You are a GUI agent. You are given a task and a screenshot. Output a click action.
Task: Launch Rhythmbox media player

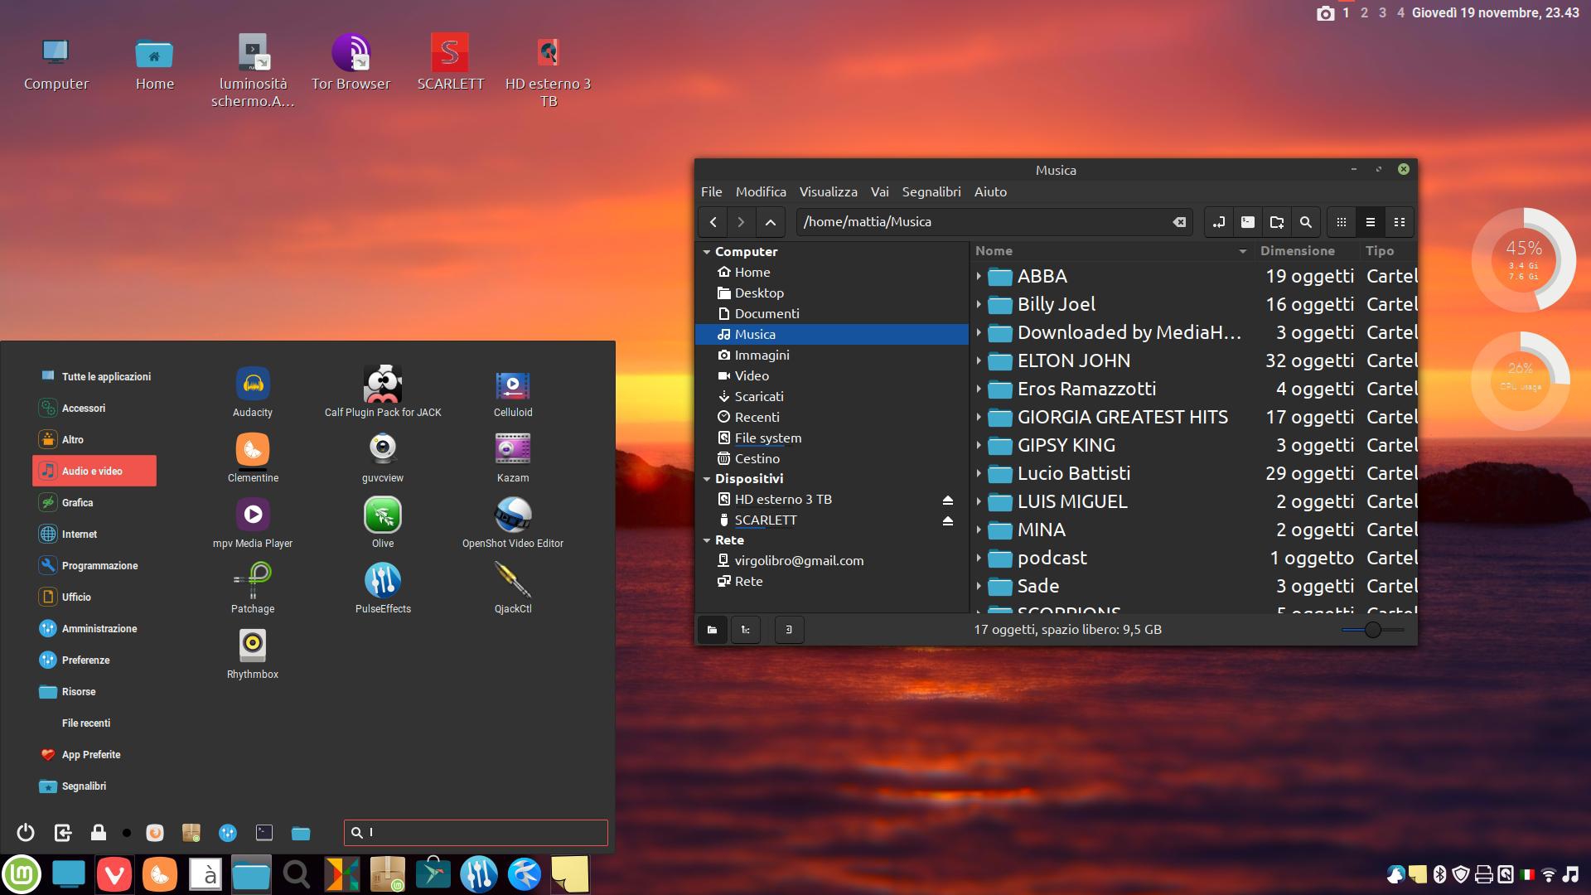click(x=253, y=645)
